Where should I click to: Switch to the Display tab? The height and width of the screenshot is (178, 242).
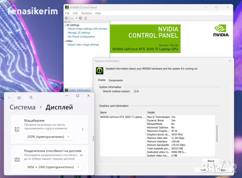tap(102, 80)
